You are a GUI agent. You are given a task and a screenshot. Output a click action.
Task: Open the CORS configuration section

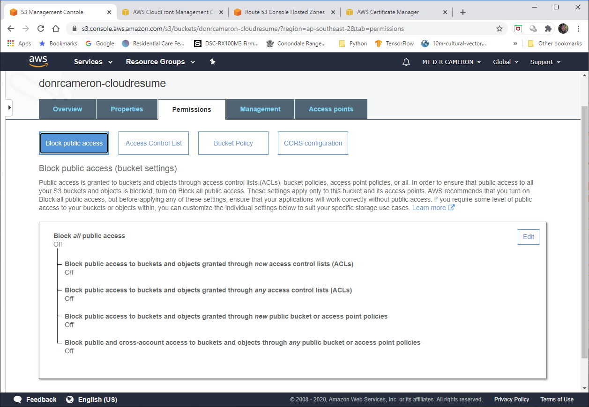point(313,143)
